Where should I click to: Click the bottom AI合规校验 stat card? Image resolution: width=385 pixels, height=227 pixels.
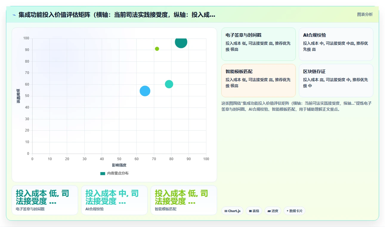114,200
